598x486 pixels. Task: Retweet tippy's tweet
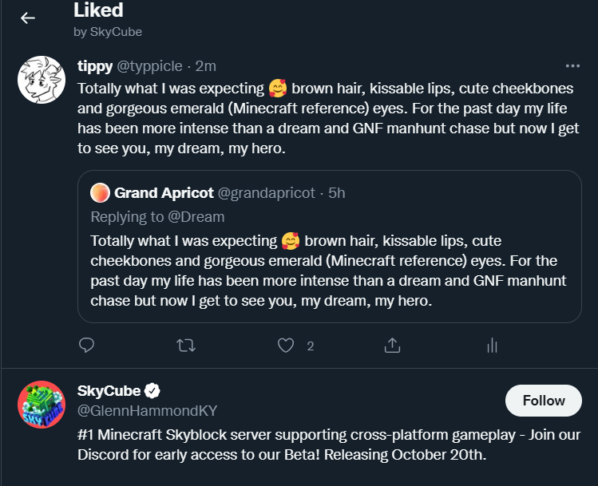[185, 345]
